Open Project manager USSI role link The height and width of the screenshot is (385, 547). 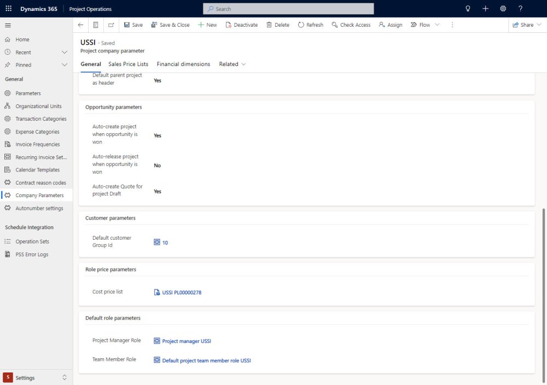click(x=187, y=341)
